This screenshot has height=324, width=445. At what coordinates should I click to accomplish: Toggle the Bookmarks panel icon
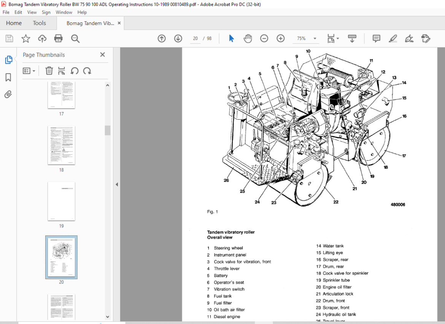click(x=8, y=77)
